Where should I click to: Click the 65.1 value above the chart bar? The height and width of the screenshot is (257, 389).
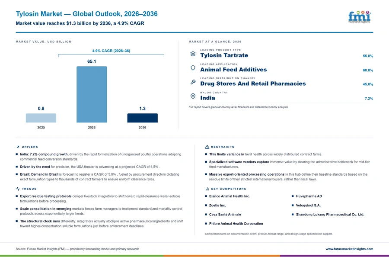pyautogui.click(x=92, y=61)
